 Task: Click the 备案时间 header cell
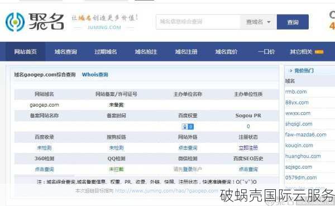(116, 116)
